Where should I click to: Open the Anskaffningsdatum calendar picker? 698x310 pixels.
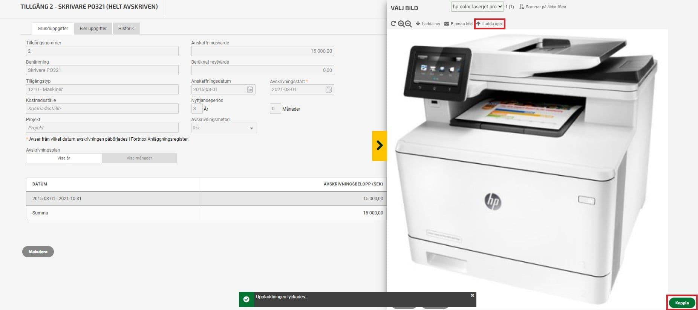pos(250,90)
